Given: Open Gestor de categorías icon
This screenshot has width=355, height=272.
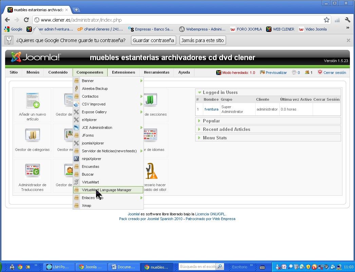Looking at the screenshot, I should point(32,135).
